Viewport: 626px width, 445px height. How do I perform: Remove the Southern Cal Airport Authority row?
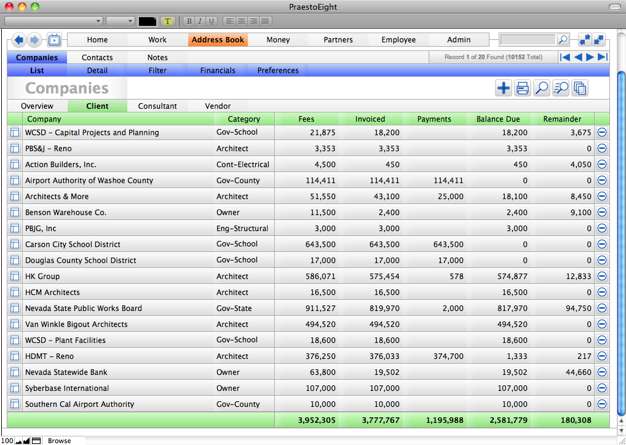(601, 403)
